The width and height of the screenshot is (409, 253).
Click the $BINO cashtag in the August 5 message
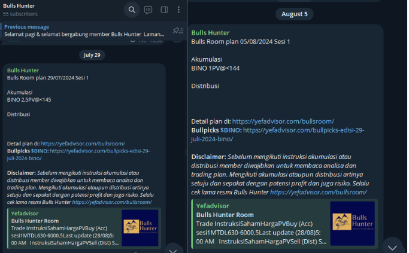coord(231,130)
